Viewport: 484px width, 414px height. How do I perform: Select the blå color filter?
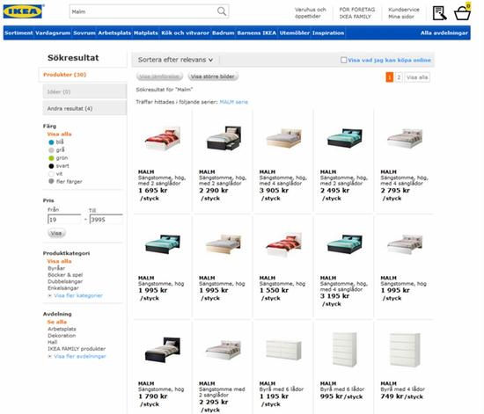click(51, 142)
